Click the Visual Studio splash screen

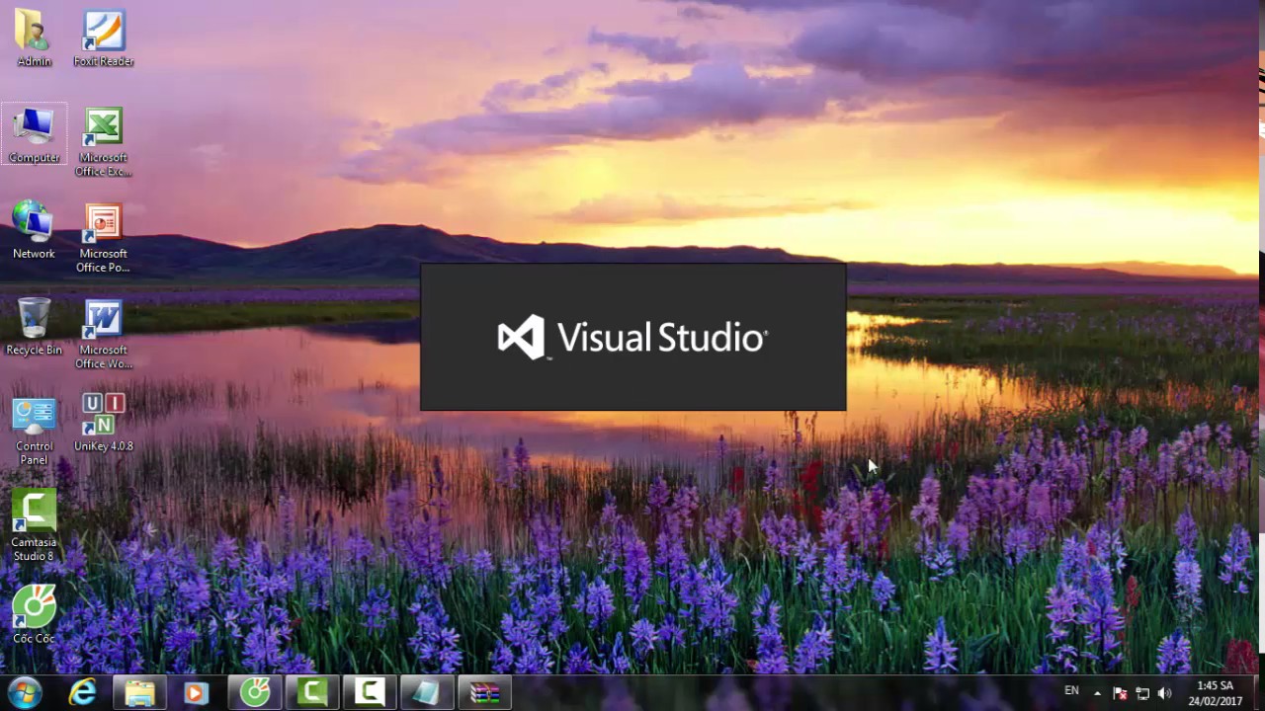[x=632, y=337]
